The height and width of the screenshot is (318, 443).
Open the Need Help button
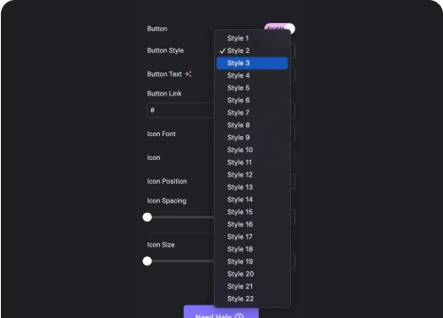(221, 312)
